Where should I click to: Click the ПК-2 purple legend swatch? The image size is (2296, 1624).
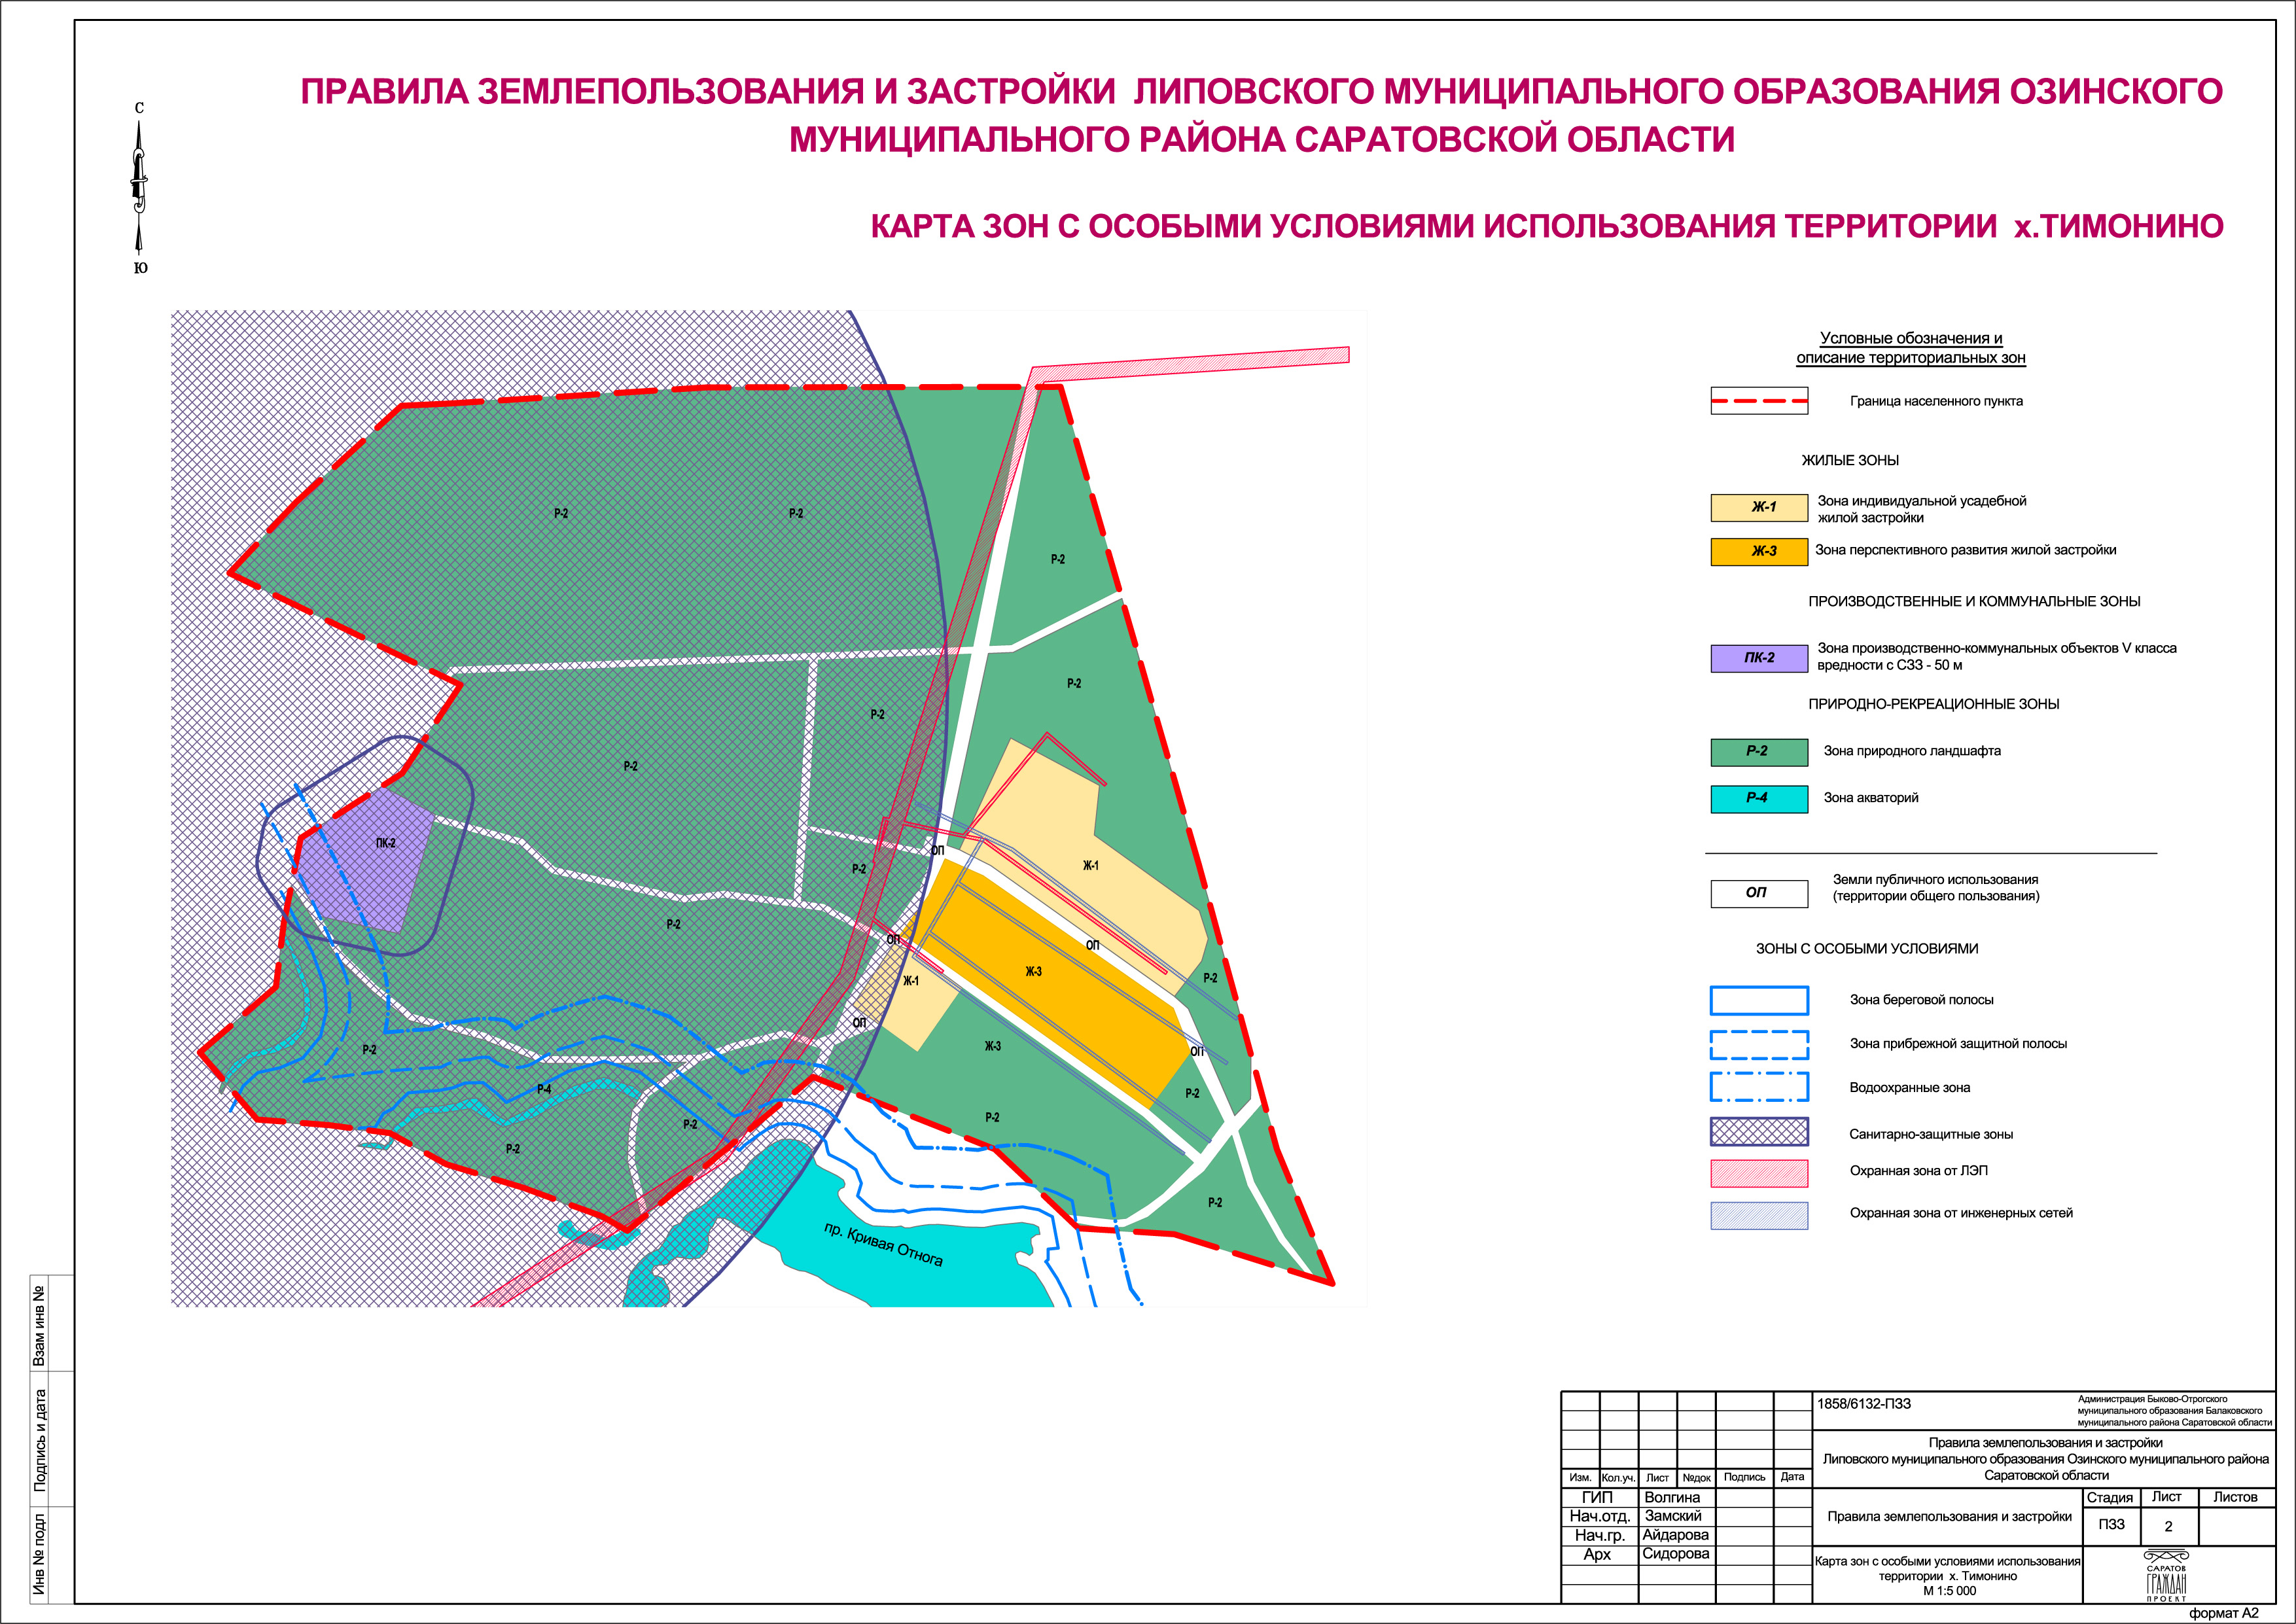(x=1759, y=658)
